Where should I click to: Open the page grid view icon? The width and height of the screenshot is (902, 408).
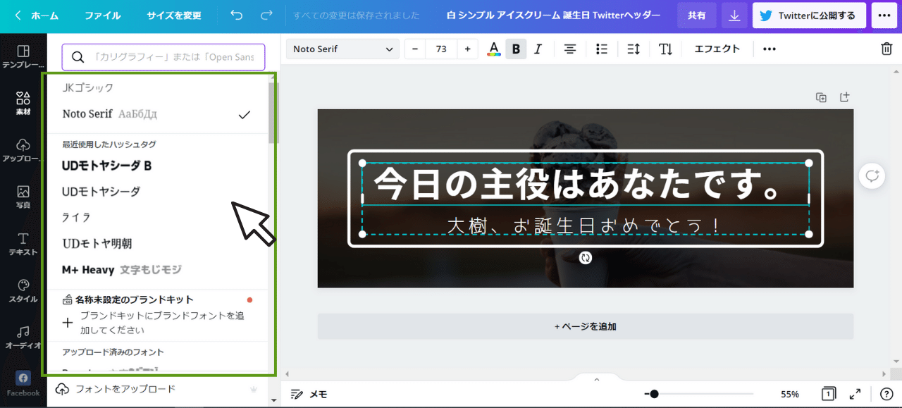pos(829,394)
